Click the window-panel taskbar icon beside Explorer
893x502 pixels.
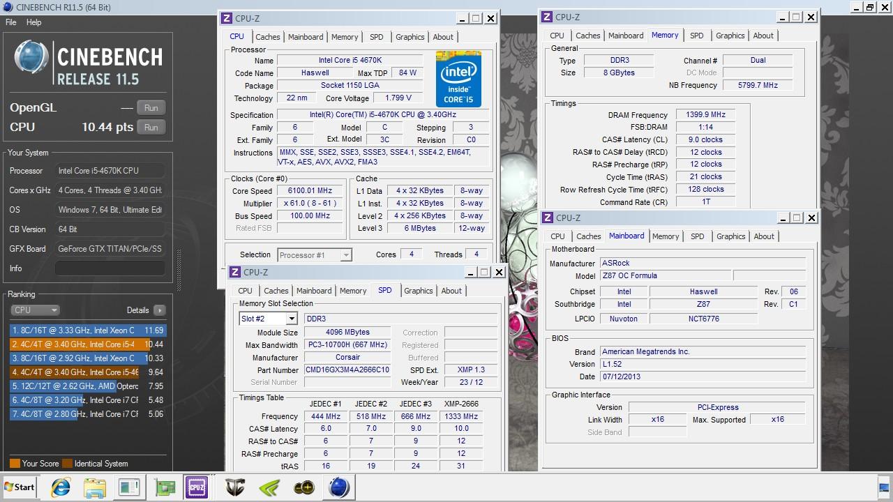click(130, 487)
